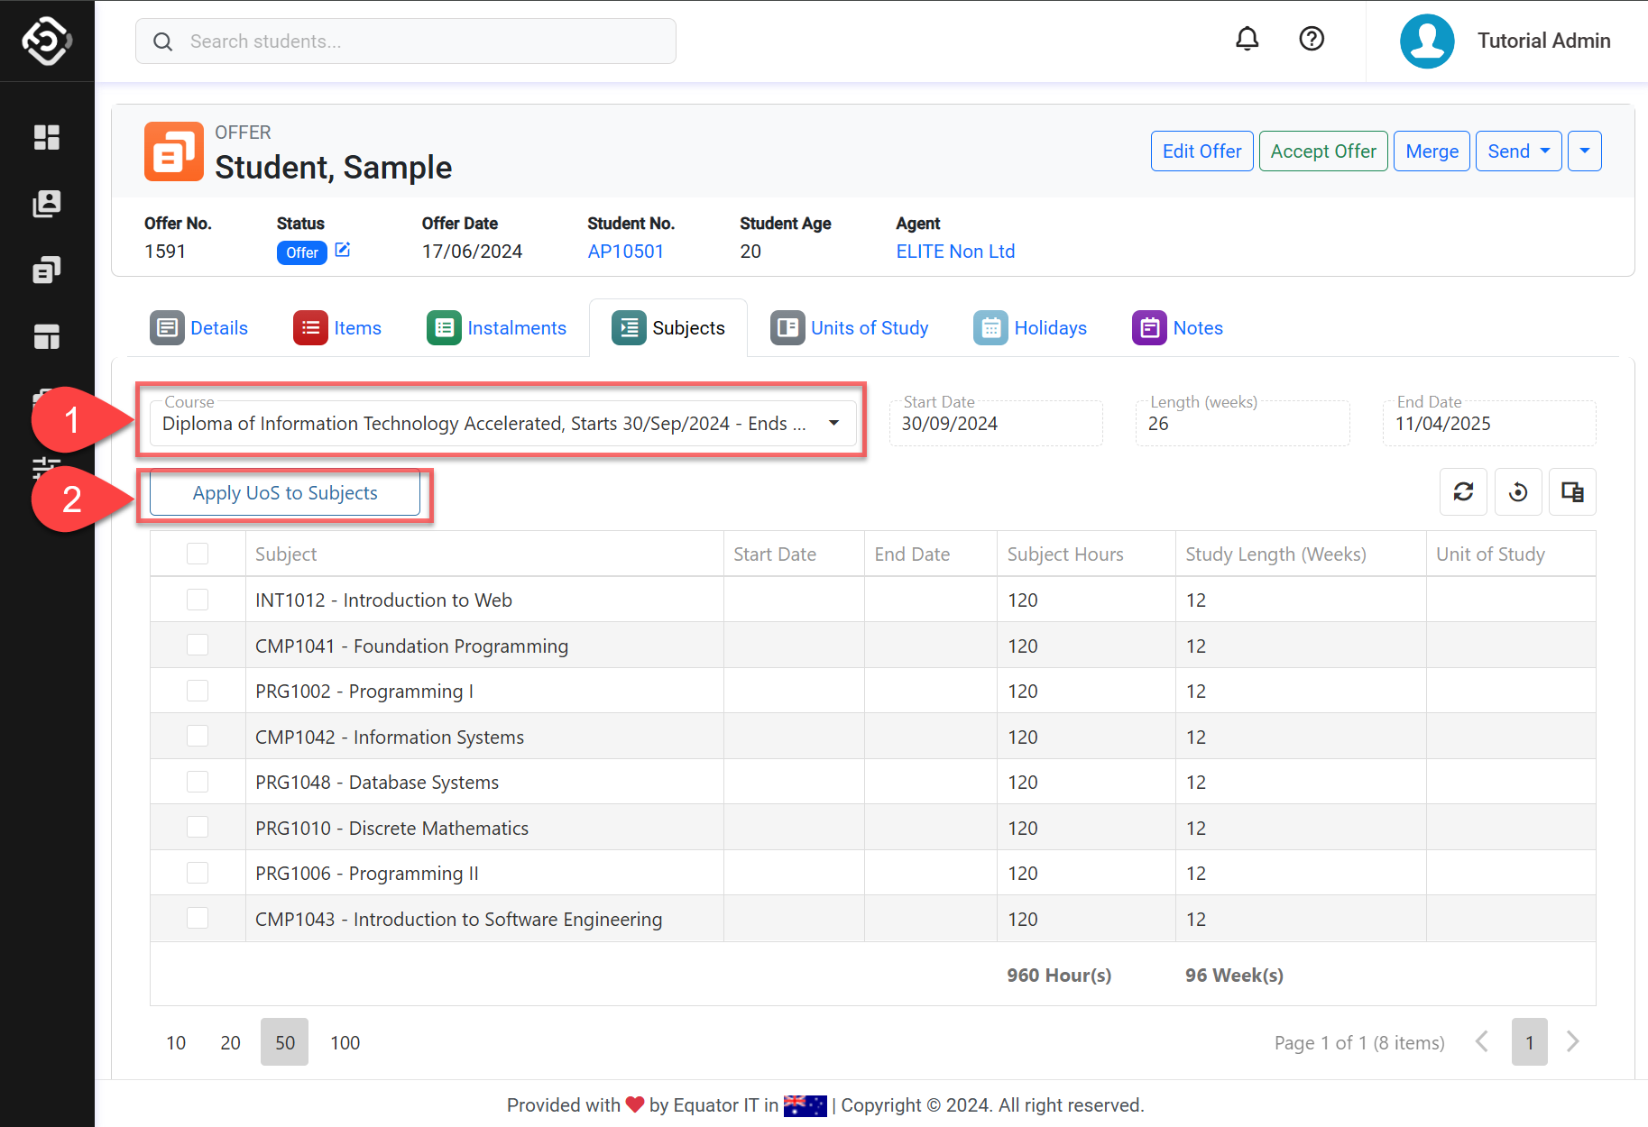The image size is (1648, 1127).
Task: Click the Edit Offer button
Action: 1201,151
